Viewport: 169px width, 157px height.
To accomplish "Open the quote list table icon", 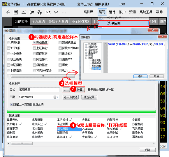I will [16, 12].
